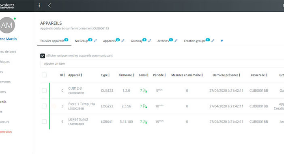Sort by the Période column header
Image resolution: width=284 pixels, height=154 pixels.
(x=159, y=75)
